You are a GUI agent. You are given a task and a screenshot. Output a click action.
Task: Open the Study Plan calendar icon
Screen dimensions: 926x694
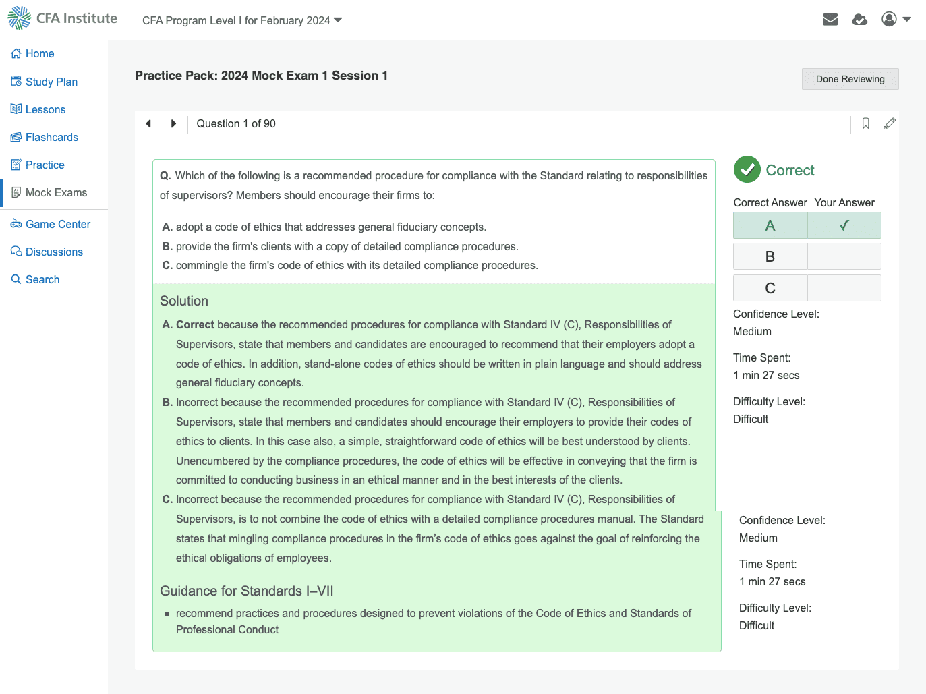pyautogui.click(x=14, y=81)
